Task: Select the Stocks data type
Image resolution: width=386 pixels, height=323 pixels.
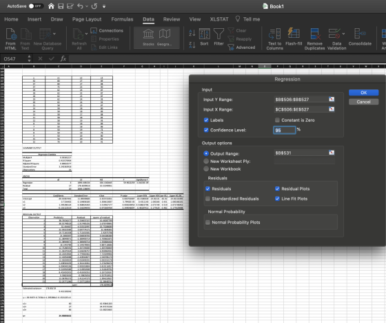Action: pyautogui.click(x=148, y=37)
